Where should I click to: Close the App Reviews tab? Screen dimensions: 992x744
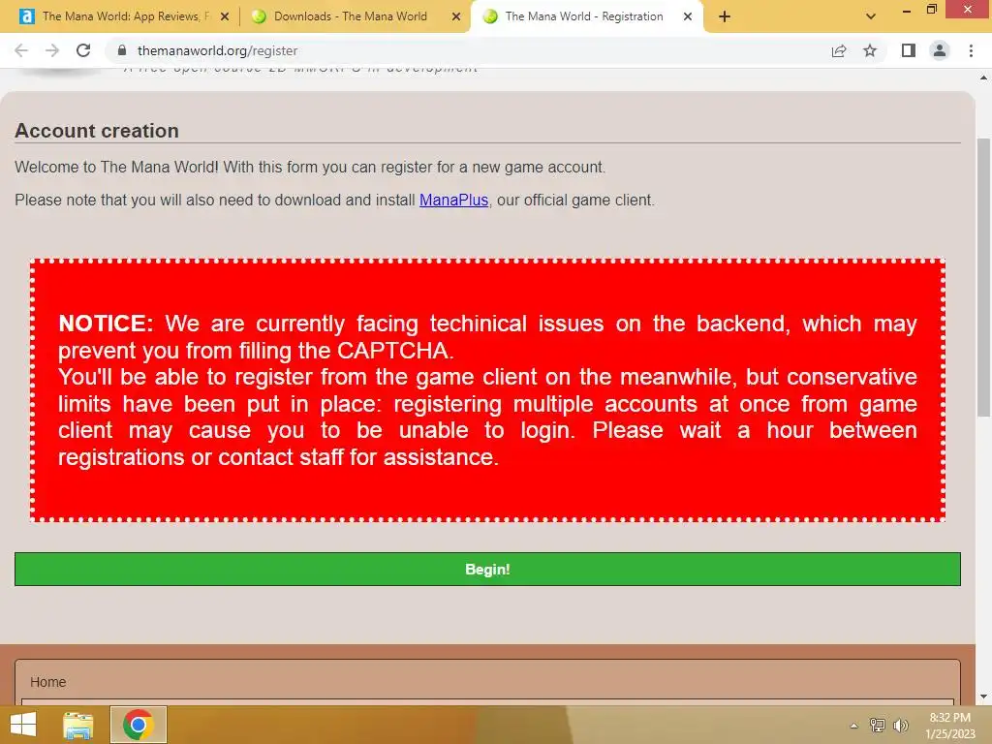coord(224,16)
